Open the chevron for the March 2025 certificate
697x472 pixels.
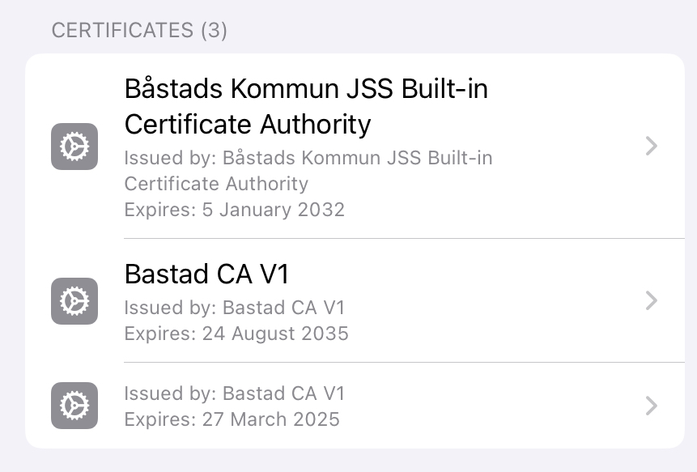click(x=651, y=406)
